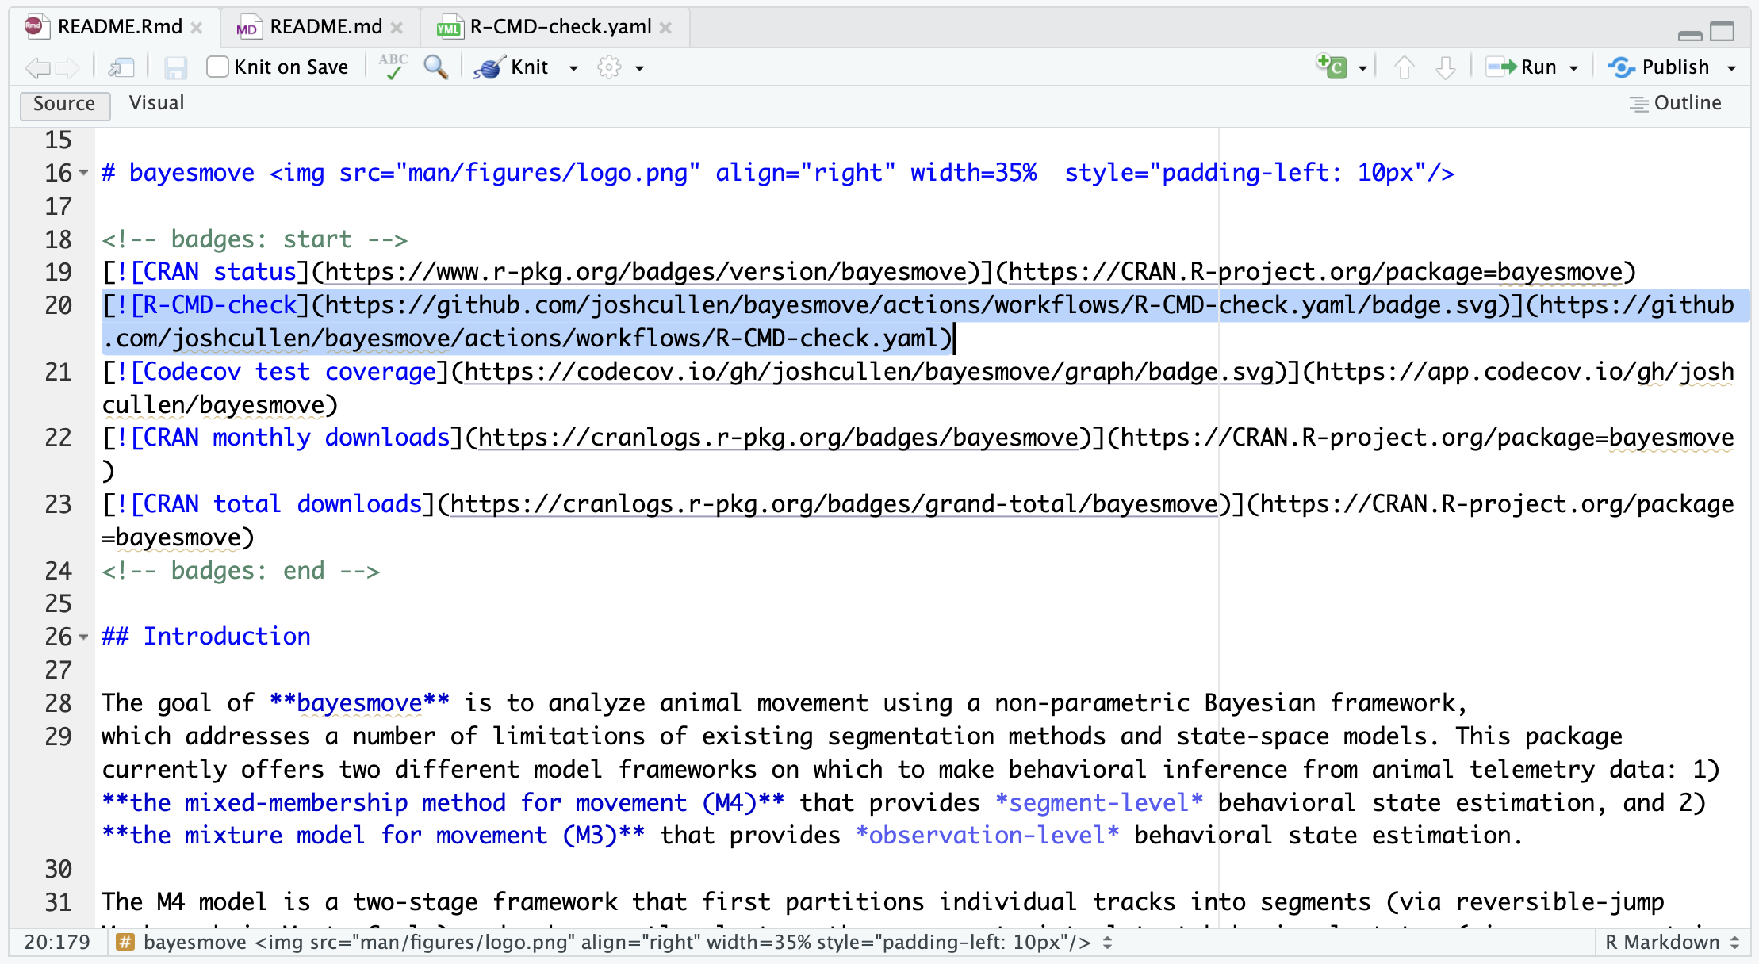The height and width of the screenshot is (964, 1759).
Task: Expand Knit options dropdown arrow
Action: pos(573,68)
